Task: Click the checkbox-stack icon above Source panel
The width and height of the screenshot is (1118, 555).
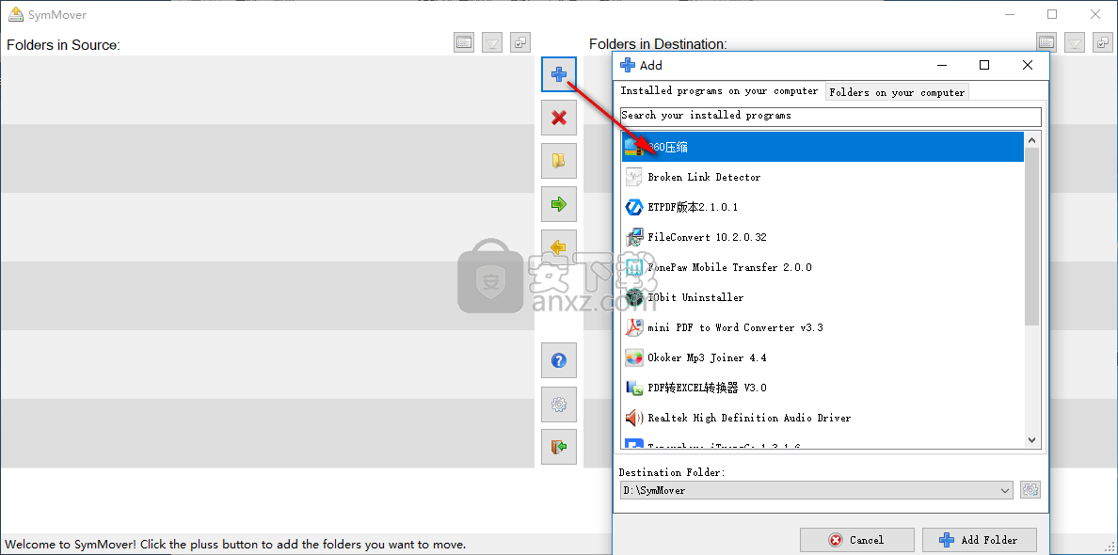Action: pyautogui.click(x=520, y=42)
